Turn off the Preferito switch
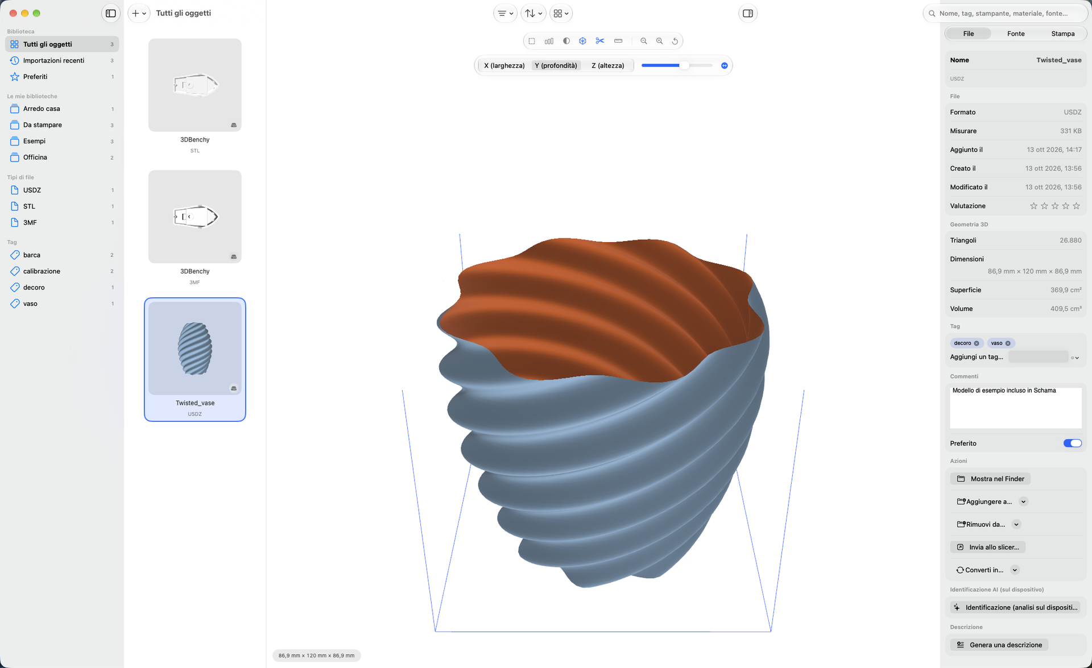Viewport: 1092px width, 668px height. tap(1072, 443)
